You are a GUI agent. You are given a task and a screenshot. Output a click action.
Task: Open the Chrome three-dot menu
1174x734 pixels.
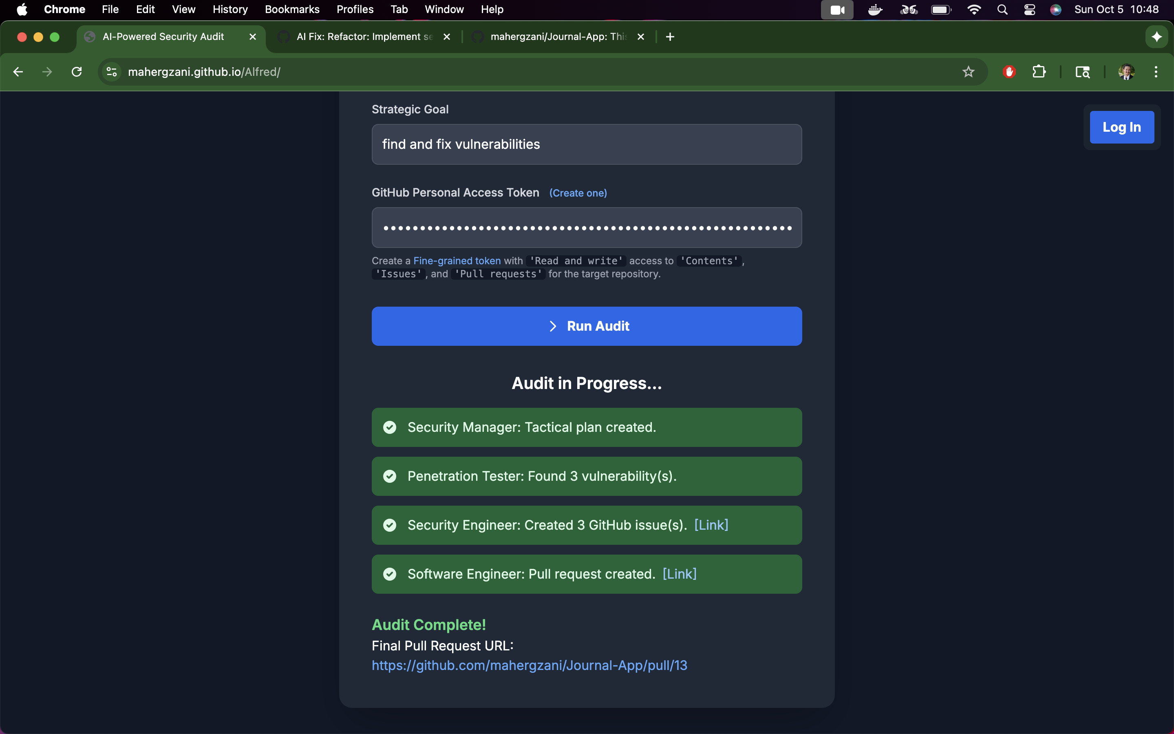point(1156,72)
